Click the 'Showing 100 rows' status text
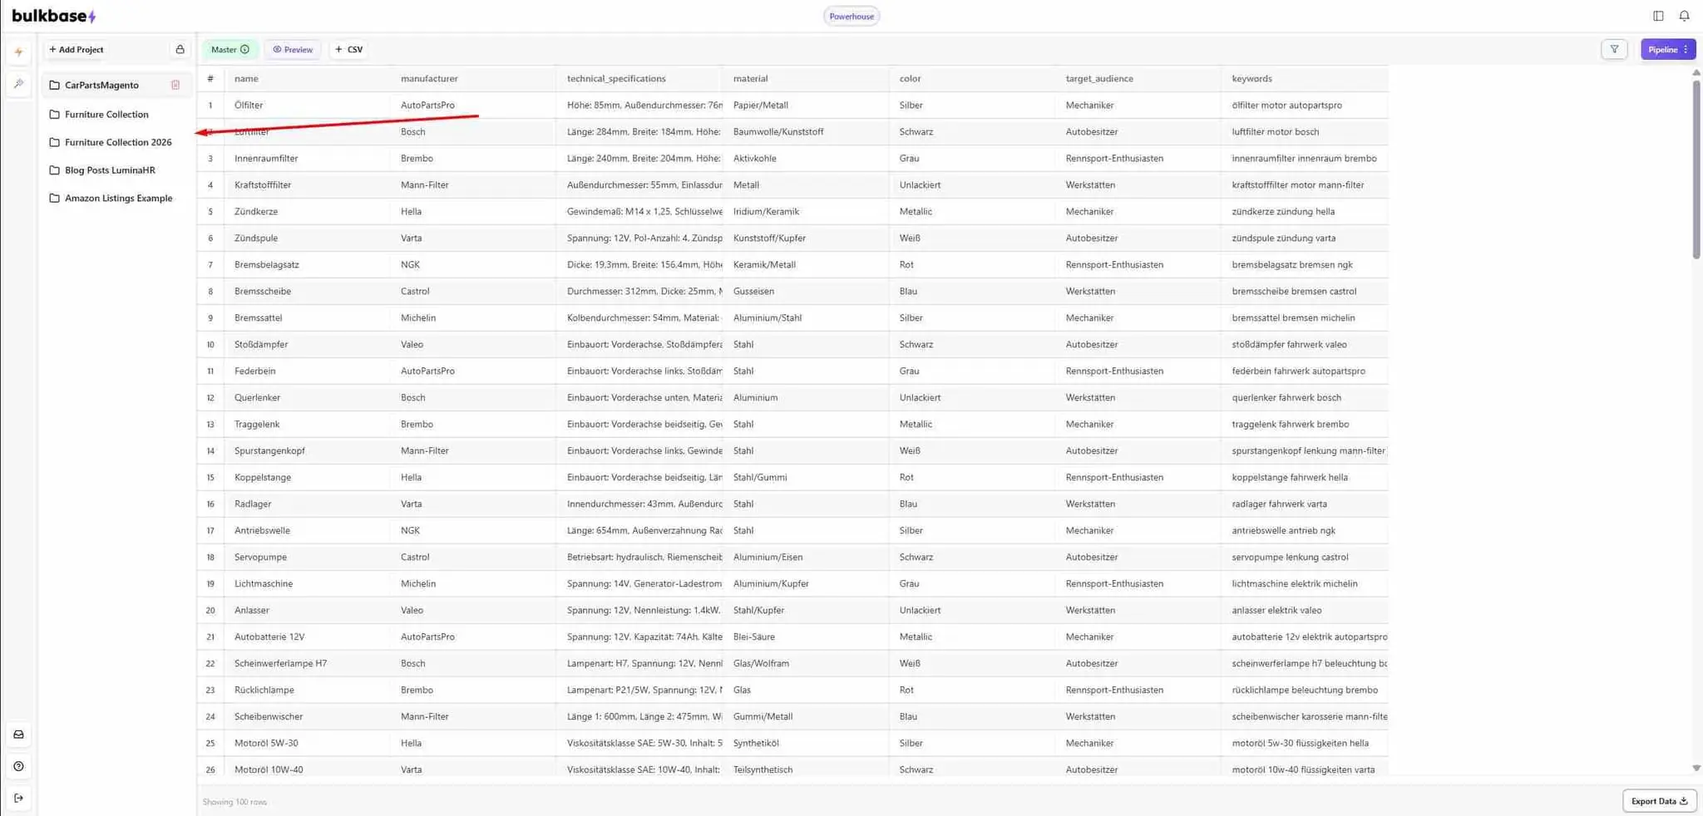This screenshot has height=816, width=1703. coord(234,802)
